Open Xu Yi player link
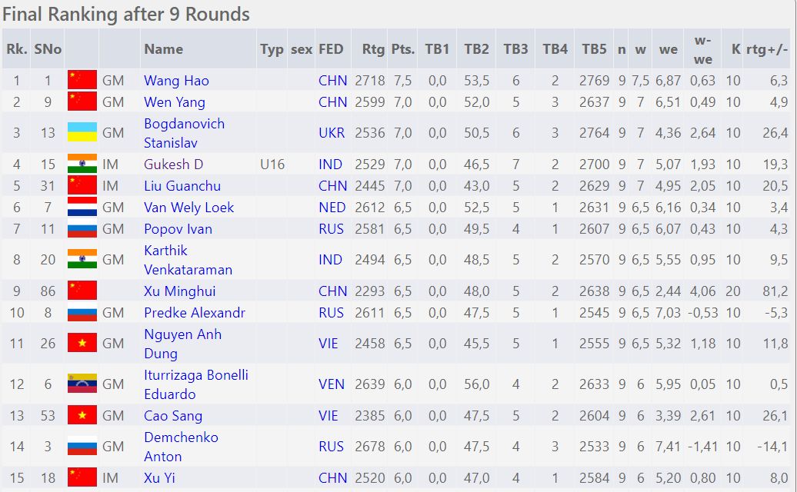 (159, 478)
